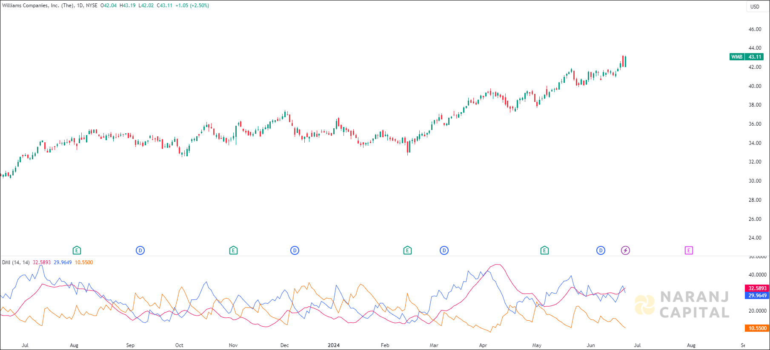Image resolution: width=770 pixels, height=350 pixels.
Task: Click the 32.00 price axis label
Action: coord(755,162)
